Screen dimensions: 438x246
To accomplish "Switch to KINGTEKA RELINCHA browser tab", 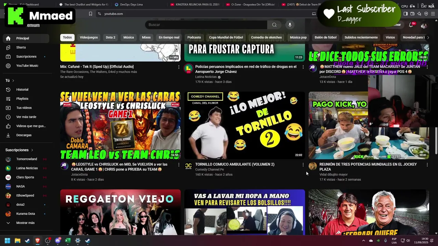I will pos(195,4).
